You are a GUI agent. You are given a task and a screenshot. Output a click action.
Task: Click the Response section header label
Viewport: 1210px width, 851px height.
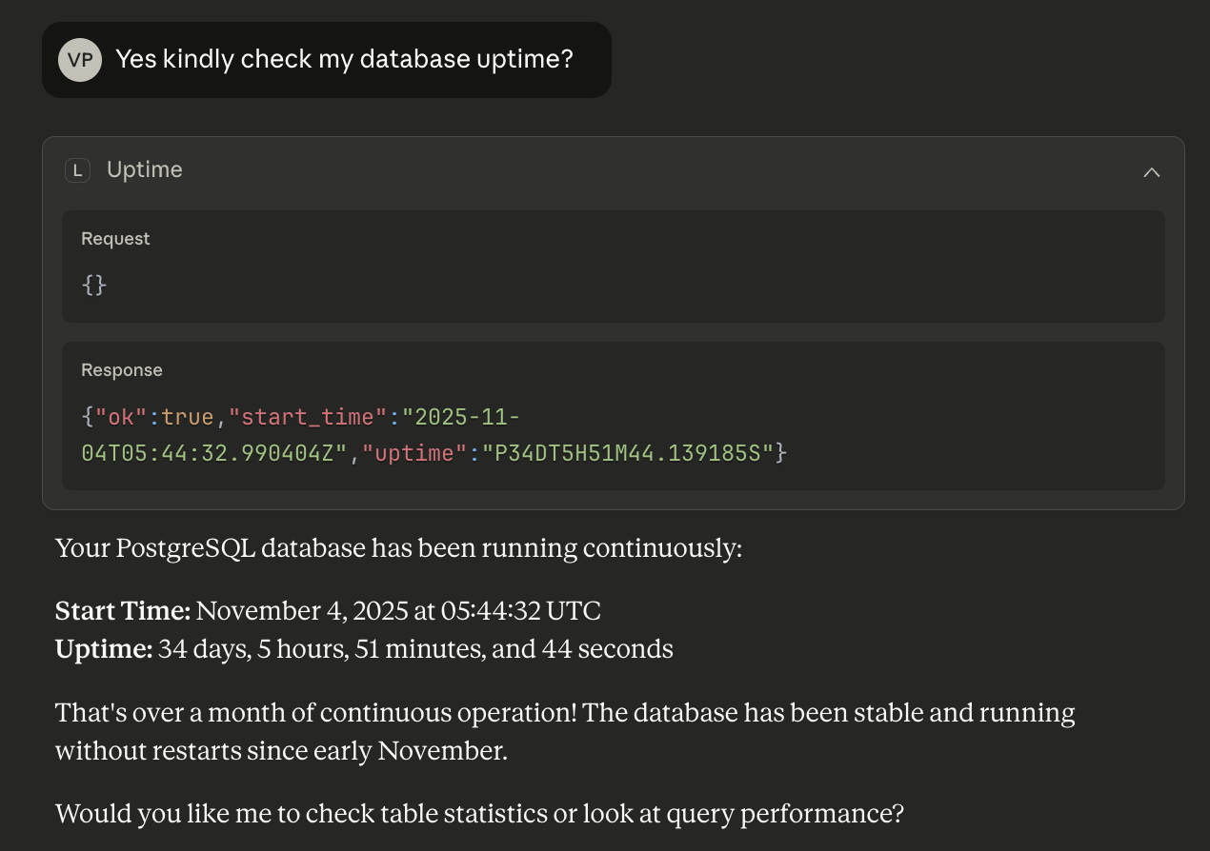pos(122,369)
